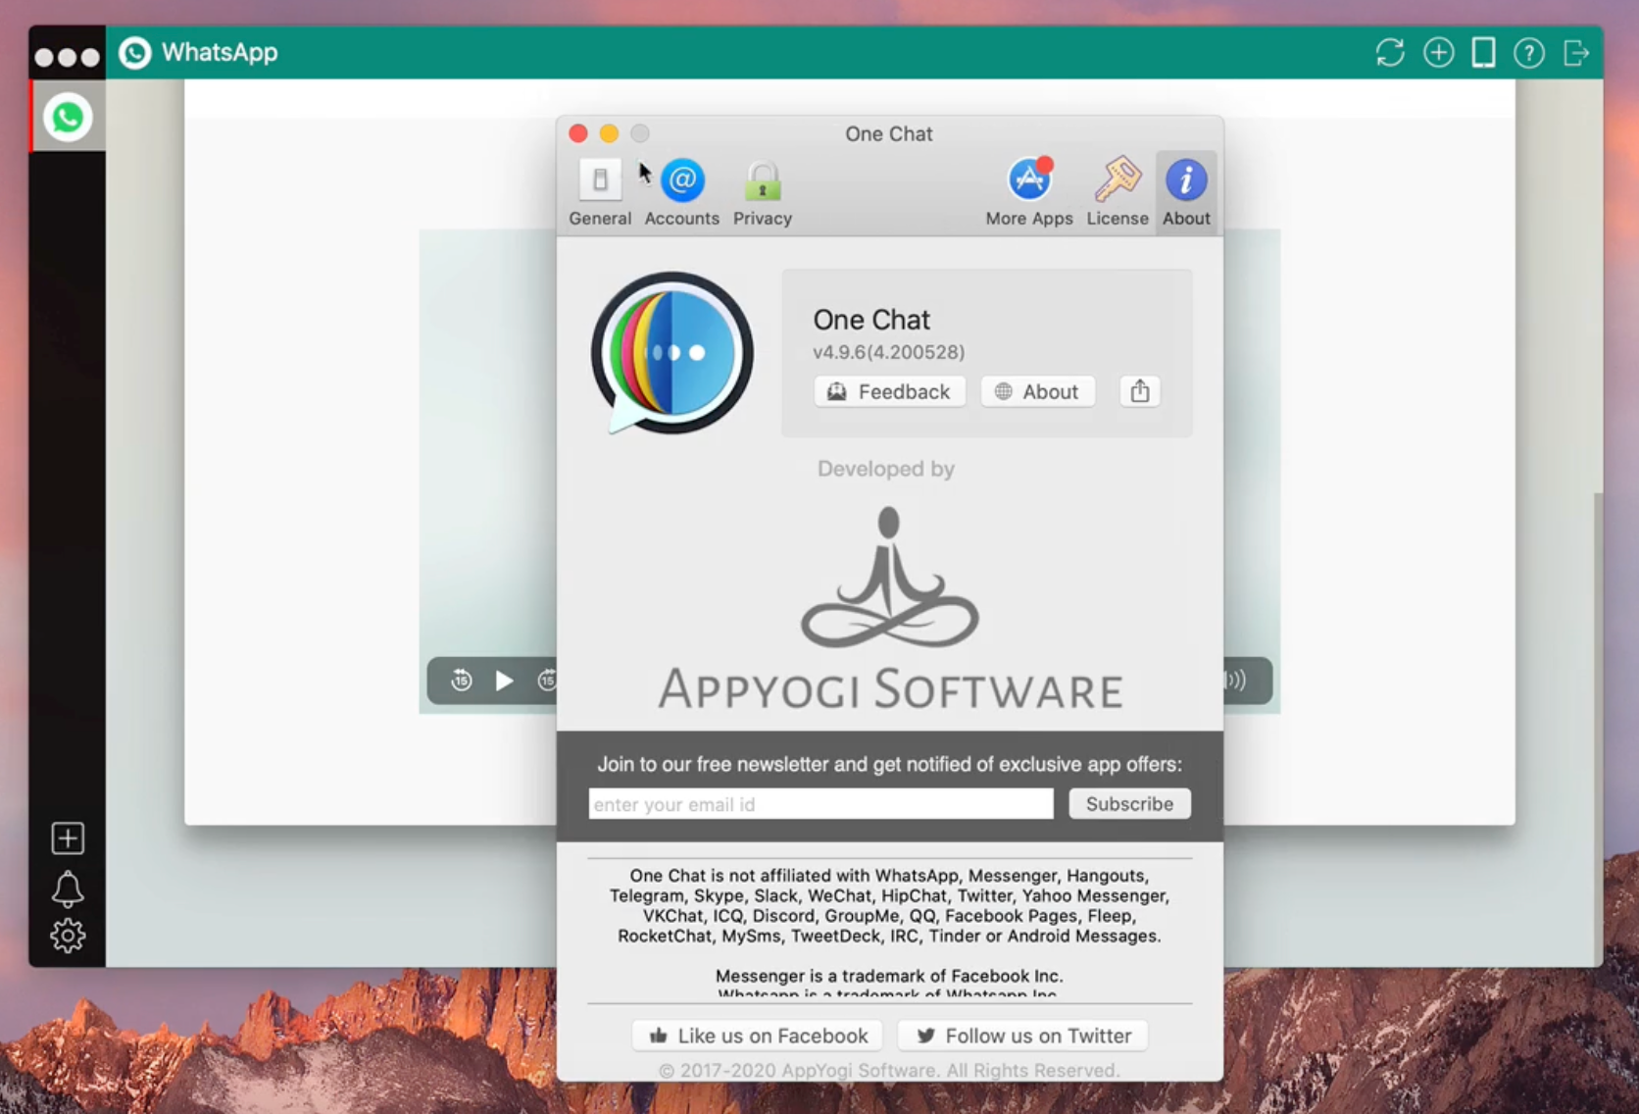Open the General preferences tab
The height and width of the screenshot is (1114, 1639).
[x=600, y=193]
